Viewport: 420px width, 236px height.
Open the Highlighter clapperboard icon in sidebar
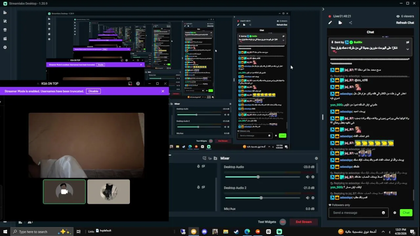point(5,39)
